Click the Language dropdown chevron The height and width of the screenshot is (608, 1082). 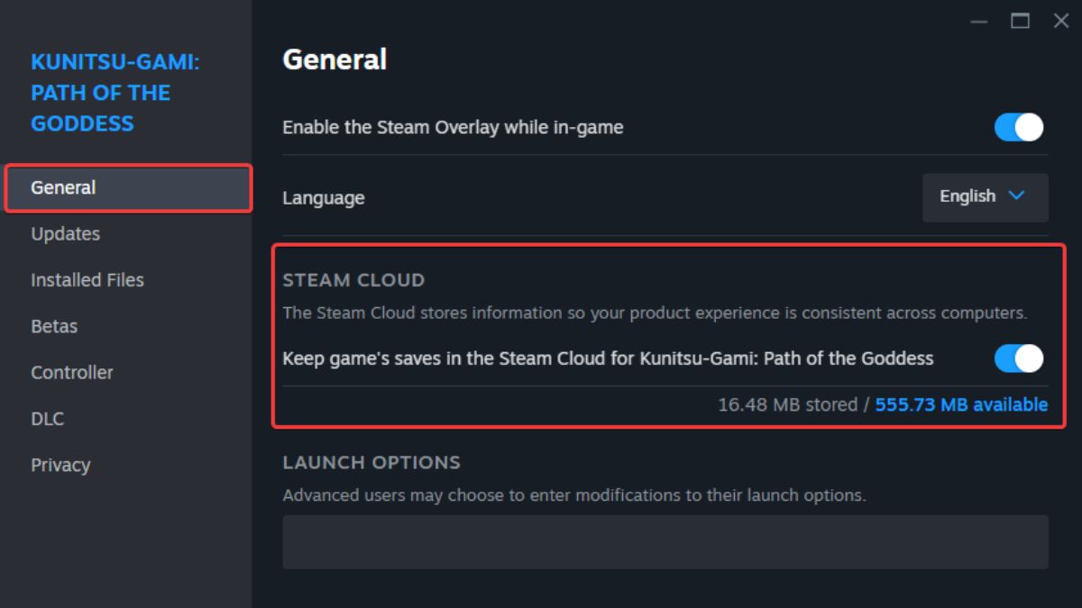tap(1017, 197)
